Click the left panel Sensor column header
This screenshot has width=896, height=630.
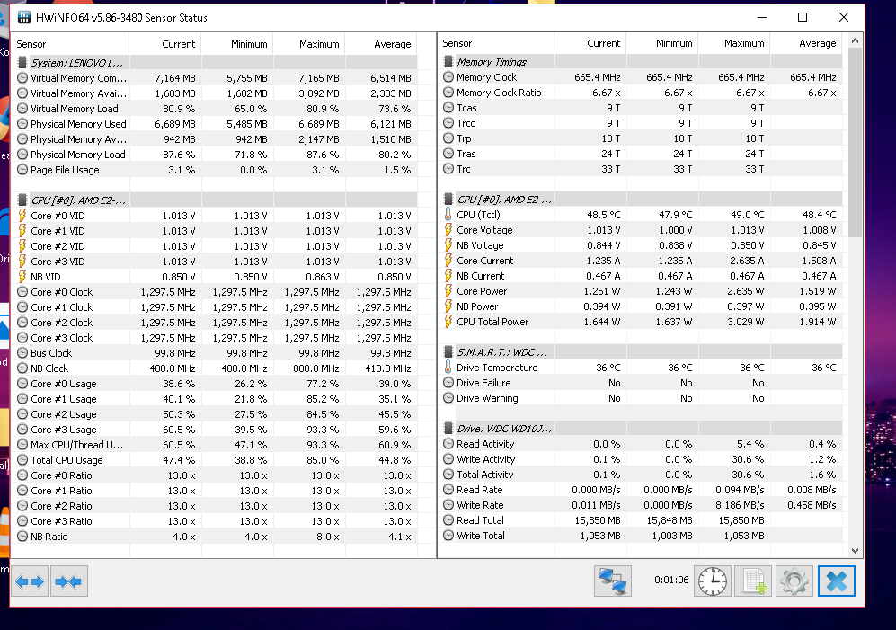[x=70, y=44]
